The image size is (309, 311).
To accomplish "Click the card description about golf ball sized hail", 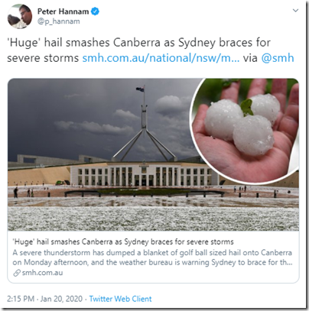I will pyautogui.click(x=152, y=258).
